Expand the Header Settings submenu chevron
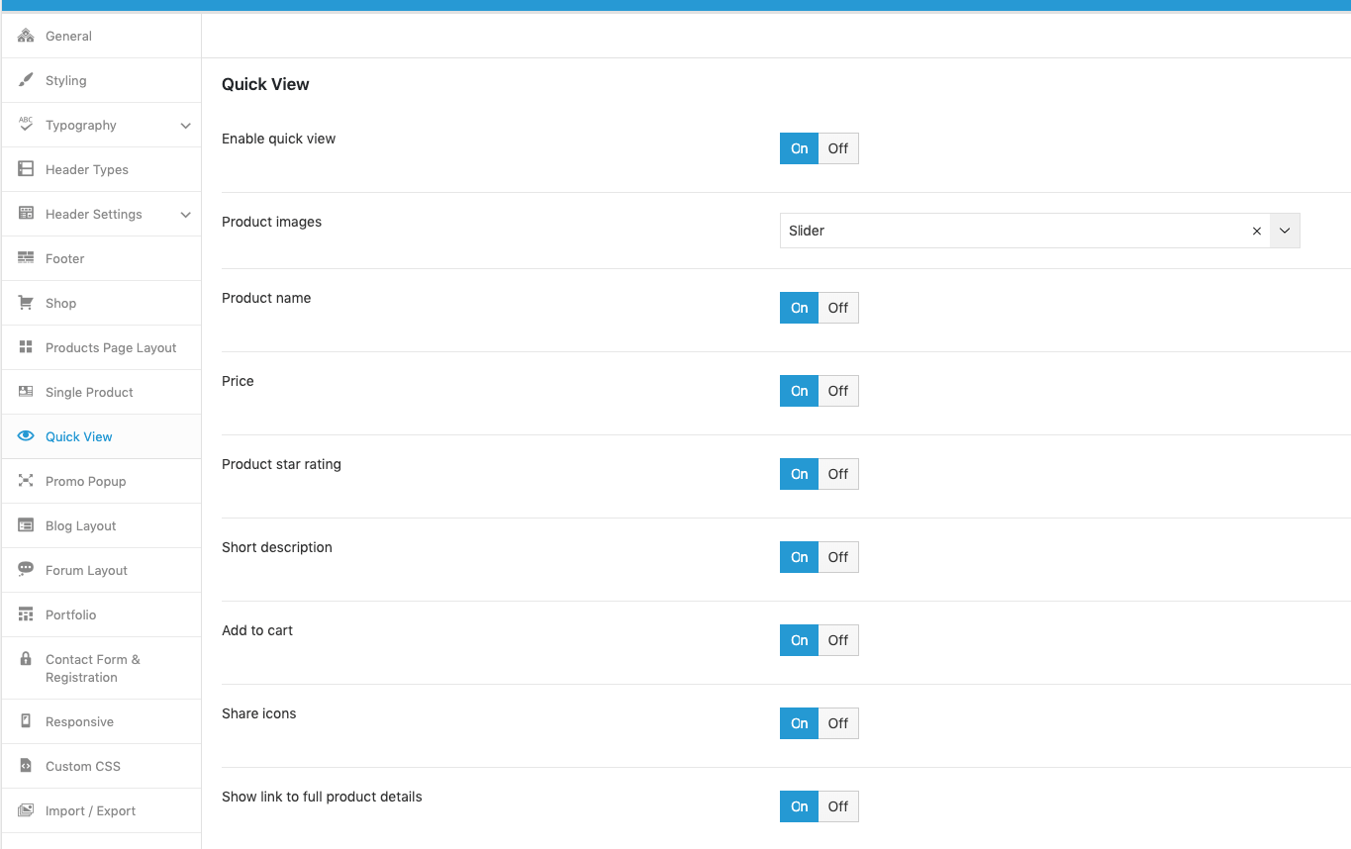The width and height of the screenshot is (1351, 849). click(185, 215)
